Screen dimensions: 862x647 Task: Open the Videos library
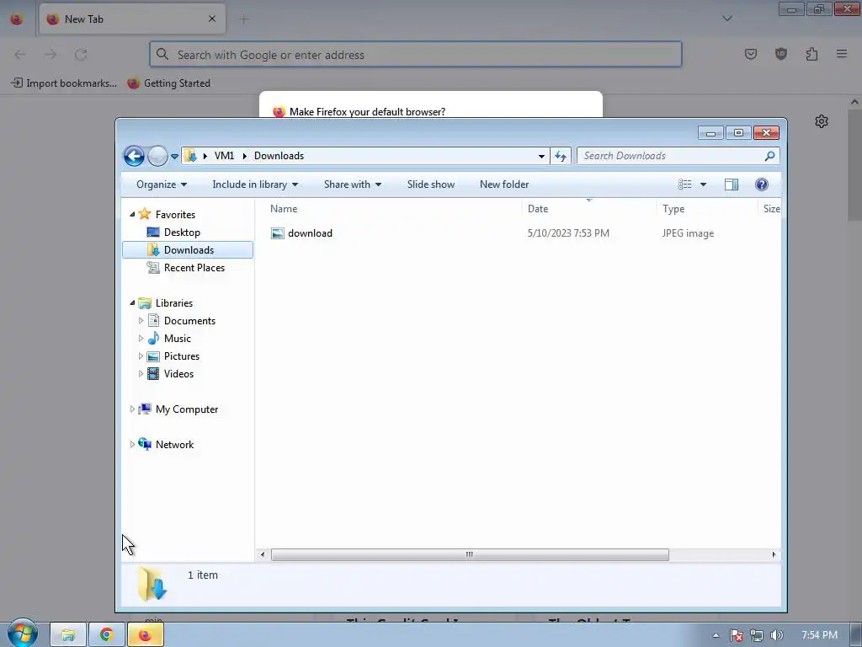pos(178,373)
